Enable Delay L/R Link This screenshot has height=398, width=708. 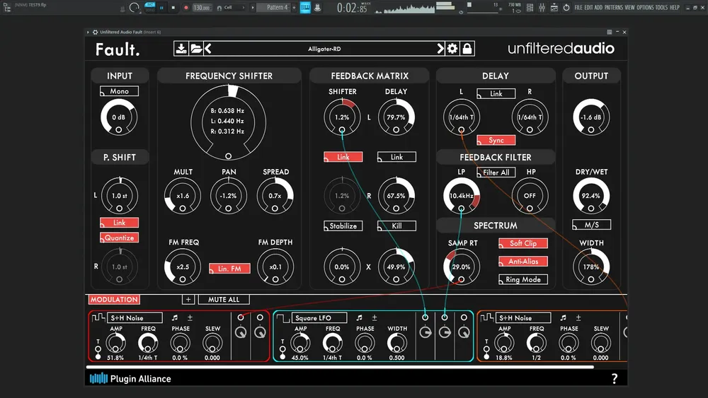[496, 94]
